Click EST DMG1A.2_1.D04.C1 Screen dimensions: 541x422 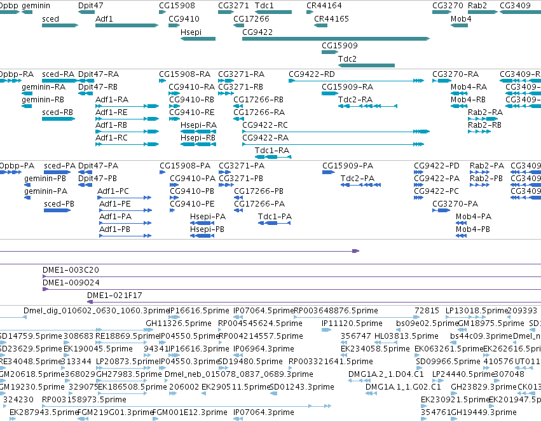(360, 381)
